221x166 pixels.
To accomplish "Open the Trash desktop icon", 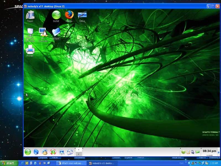I will coord(30,15).
